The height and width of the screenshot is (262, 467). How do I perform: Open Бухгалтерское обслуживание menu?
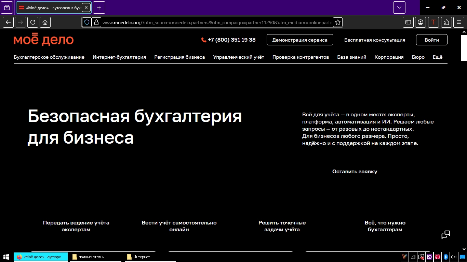click(x=49, y=57)
